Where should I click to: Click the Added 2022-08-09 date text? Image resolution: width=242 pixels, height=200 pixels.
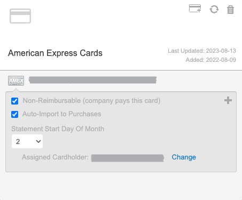211,60
